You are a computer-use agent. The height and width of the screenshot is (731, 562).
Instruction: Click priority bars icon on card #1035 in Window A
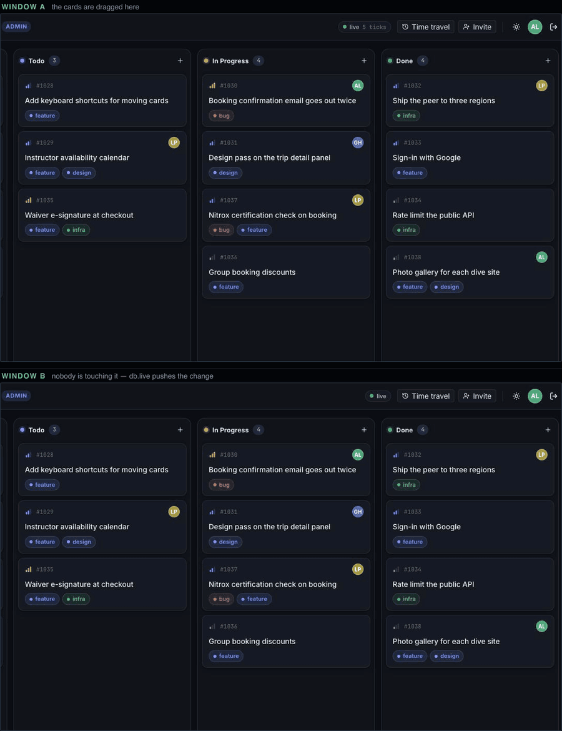(29, 200)
